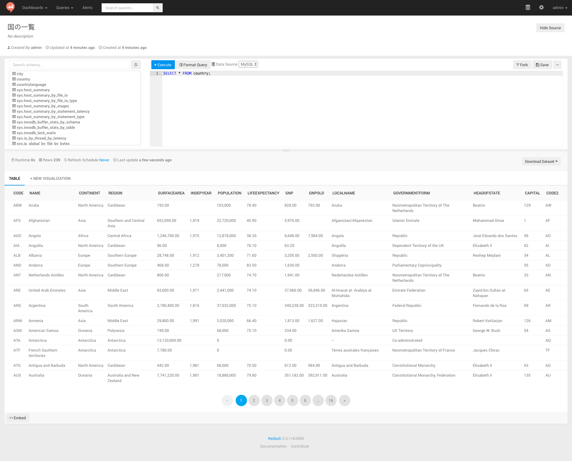
Task: Open the MySQL data source selector
Action: [x=248, y=64]
